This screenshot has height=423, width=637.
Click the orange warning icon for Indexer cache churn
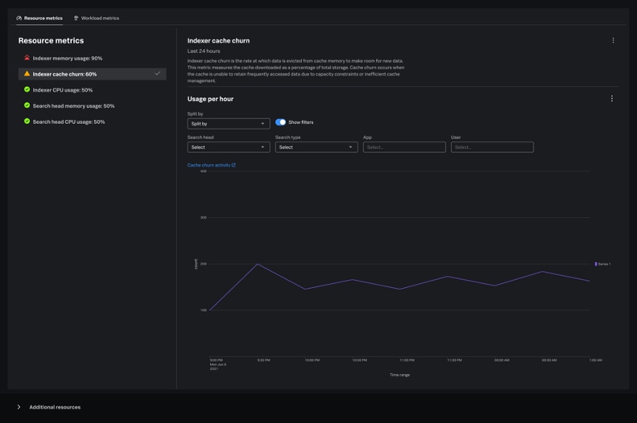(27, 74)
